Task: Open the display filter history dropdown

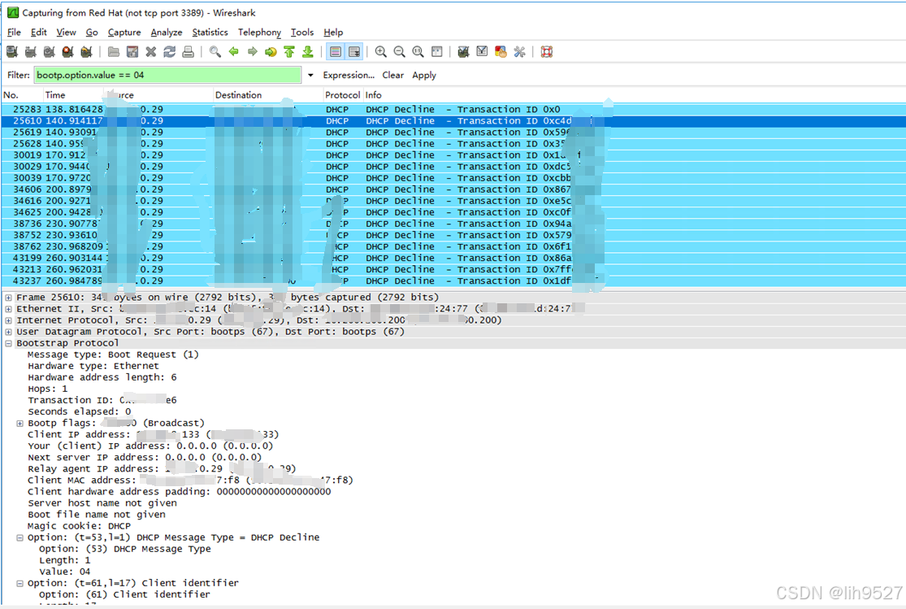Action: tap(310, 75)
